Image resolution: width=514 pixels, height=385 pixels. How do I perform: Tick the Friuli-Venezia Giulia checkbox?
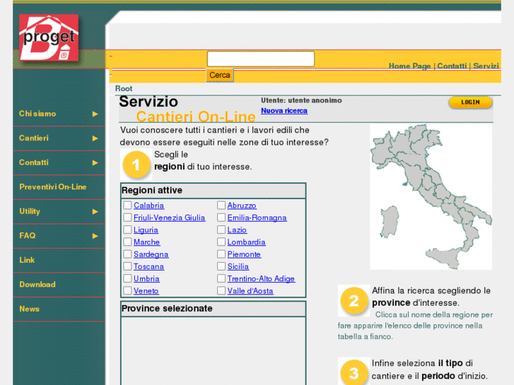click(127, 218)
